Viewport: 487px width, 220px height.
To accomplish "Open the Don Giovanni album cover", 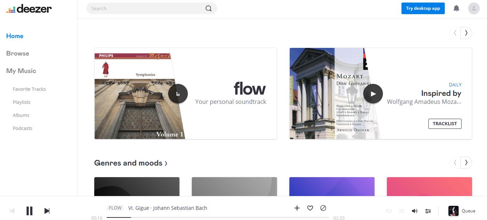I will pos(335,94).
